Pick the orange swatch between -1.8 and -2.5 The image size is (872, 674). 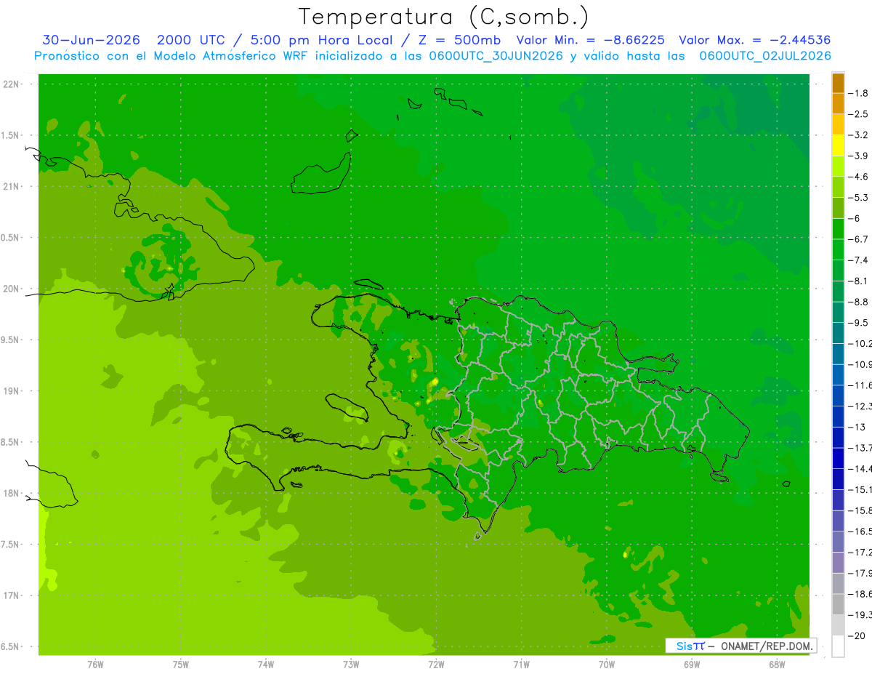click(838, 104)
